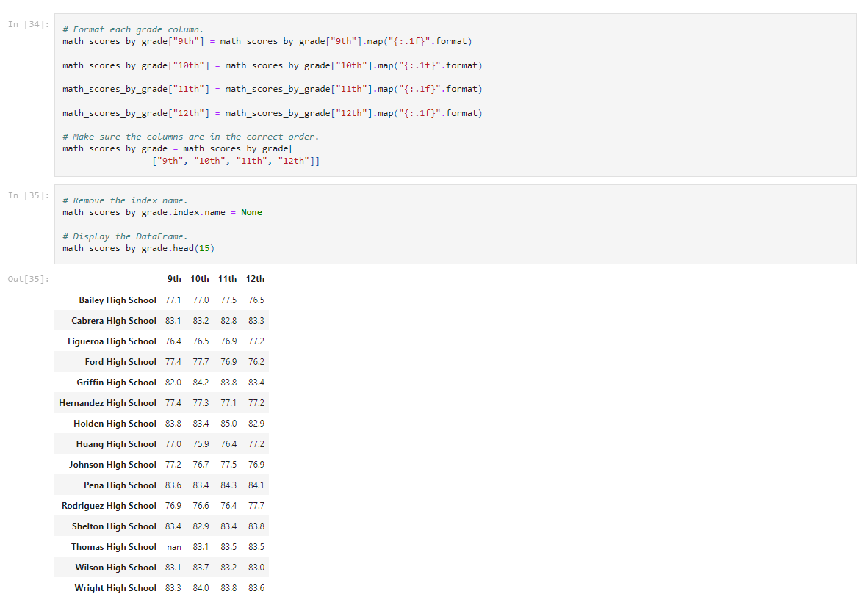The width and height of the screenshot is (864, 605).
Task: Click the Out[35] output prompt
Action: pyautogui.click(x=24, y=279)
